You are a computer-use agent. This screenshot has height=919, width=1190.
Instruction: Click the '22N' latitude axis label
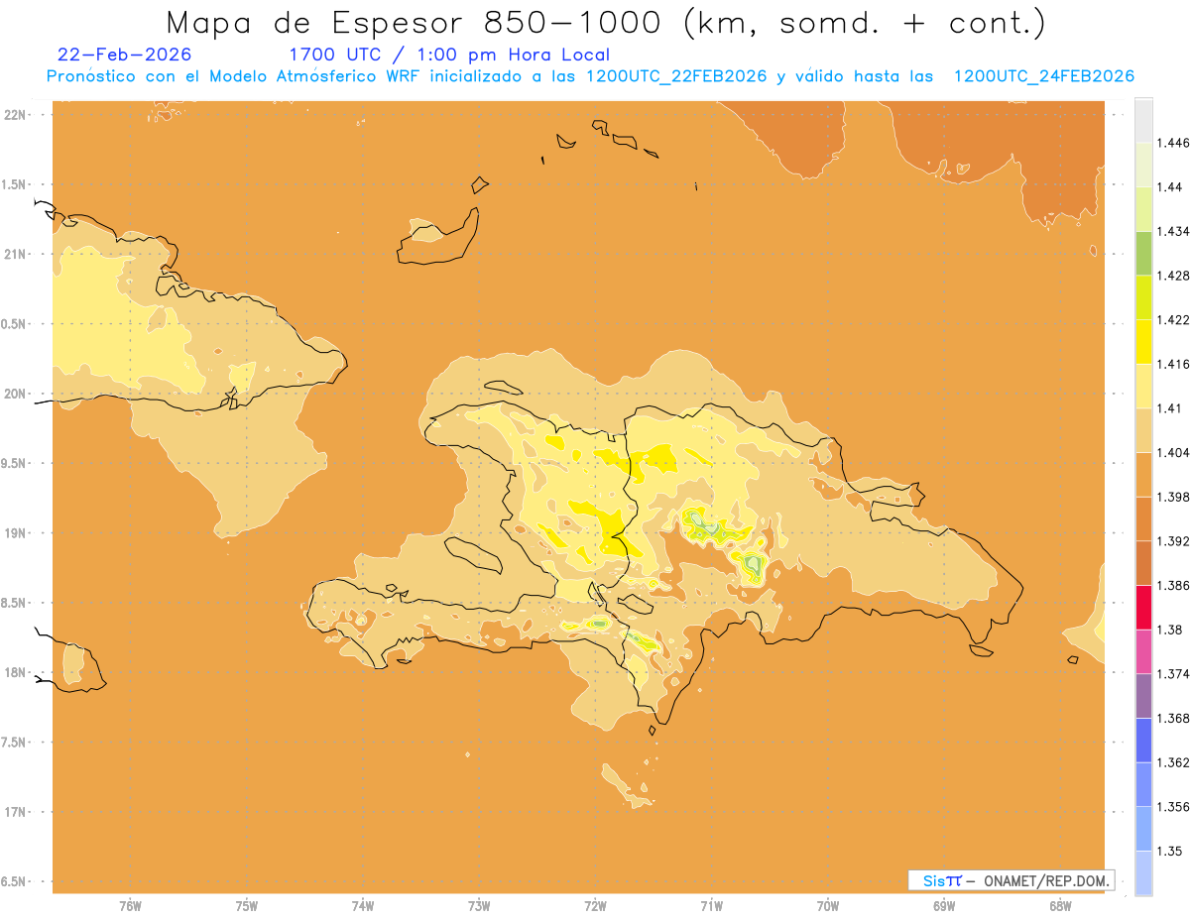(x=17, y=115)
